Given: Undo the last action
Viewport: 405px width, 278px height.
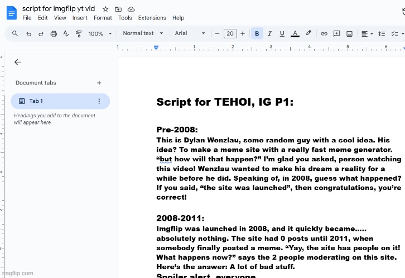Looking at the screenshot, I should 28,34.
